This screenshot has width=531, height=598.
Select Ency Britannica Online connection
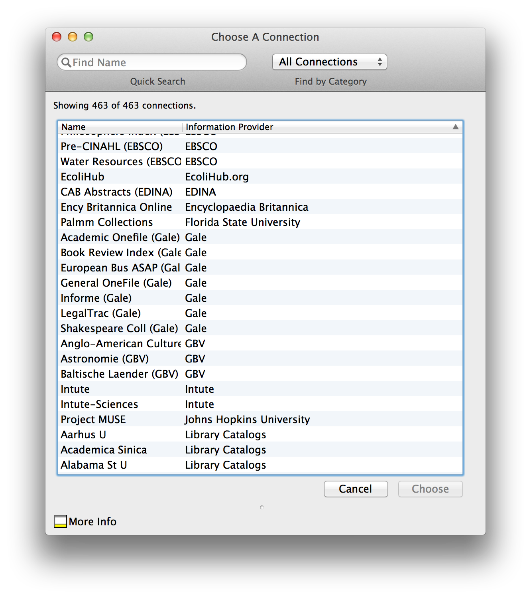click(x=260, y=207)
